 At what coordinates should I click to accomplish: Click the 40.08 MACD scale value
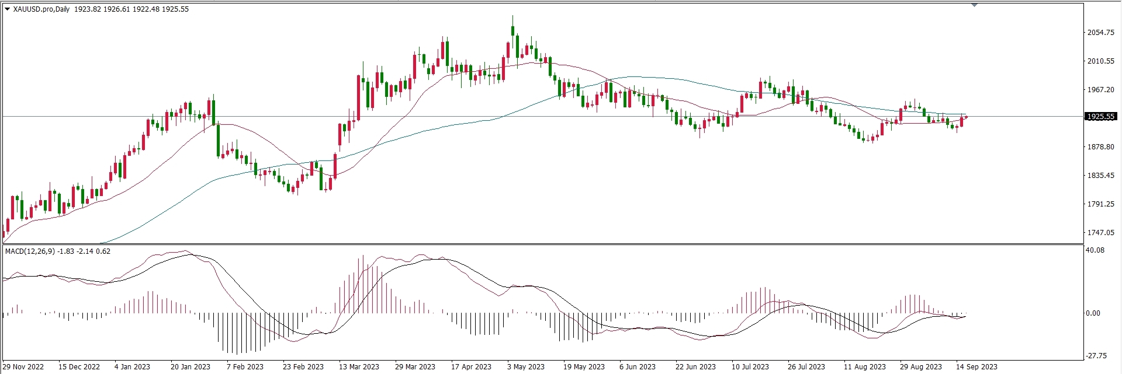[1096, 250]
